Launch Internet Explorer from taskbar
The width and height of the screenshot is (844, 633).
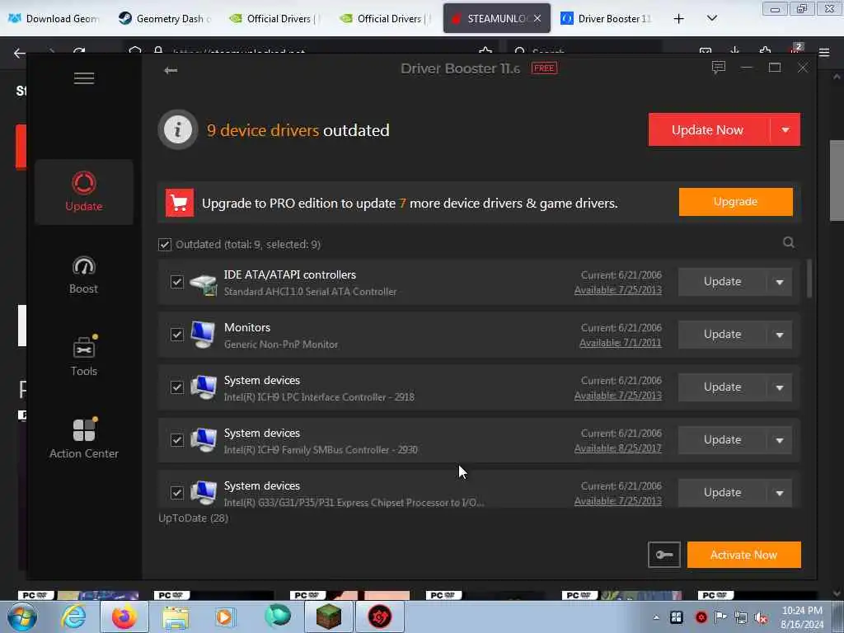click(x=73, y=617)
